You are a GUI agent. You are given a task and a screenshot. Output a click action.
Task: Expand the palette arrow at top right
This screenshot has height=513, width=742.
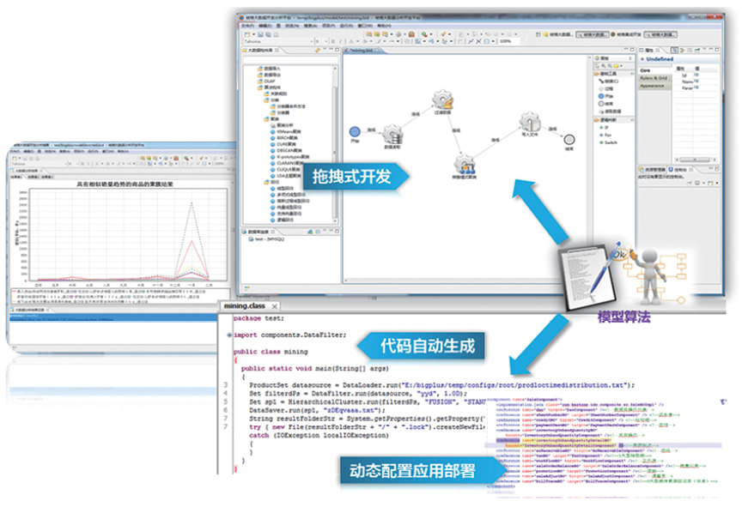pos(631,58)
